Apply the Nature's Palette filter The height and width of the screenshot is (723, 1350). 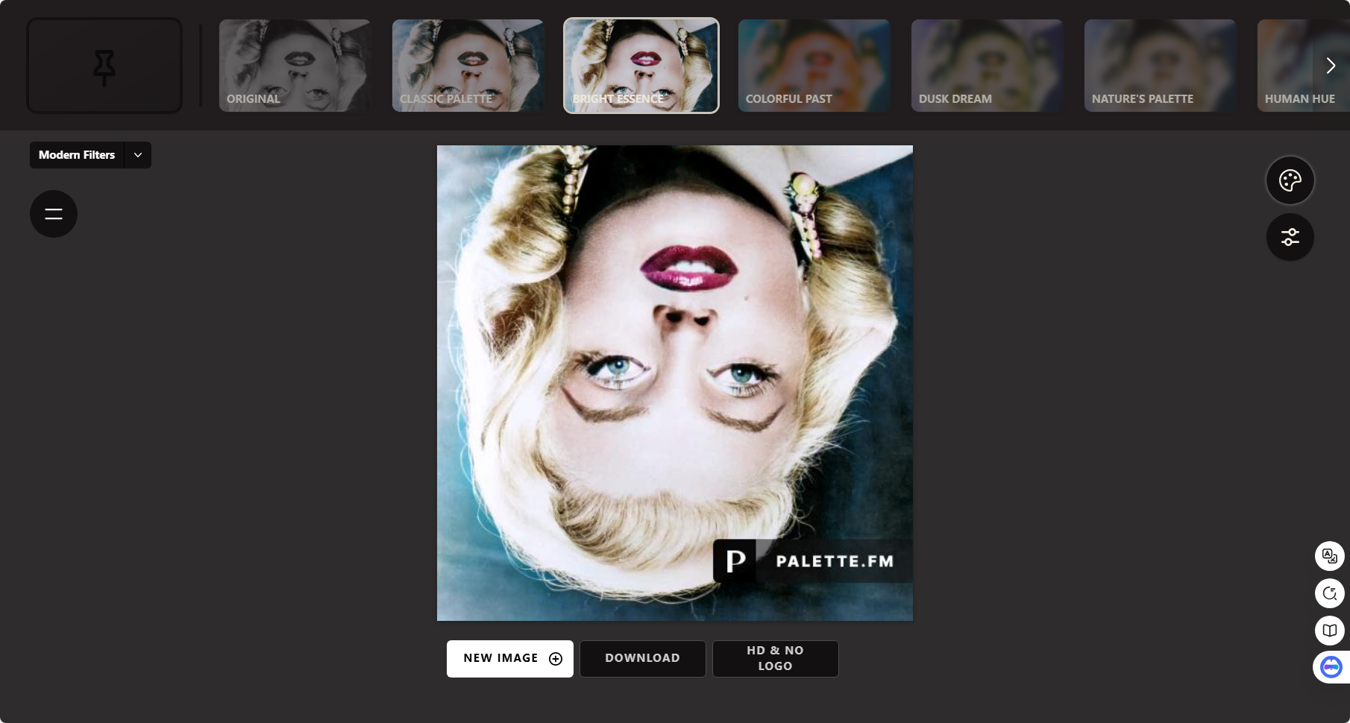(x=1160, y=66)
